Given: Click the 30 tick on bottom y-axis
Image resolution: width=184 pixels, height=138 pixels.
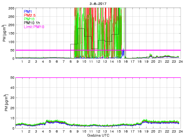Looking at the screenshot, I should 12,98.
